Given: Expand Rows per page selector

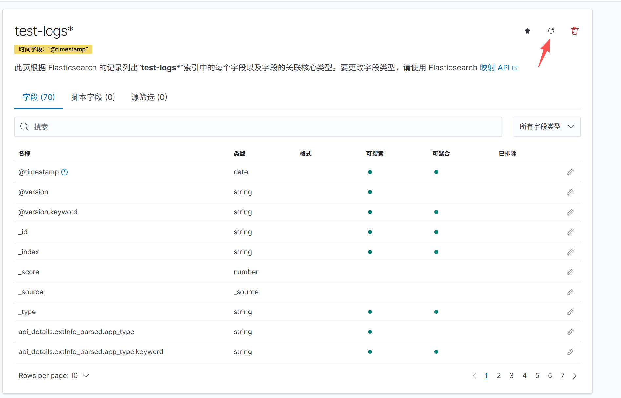Looking at the screenshot, I should 54,376.
